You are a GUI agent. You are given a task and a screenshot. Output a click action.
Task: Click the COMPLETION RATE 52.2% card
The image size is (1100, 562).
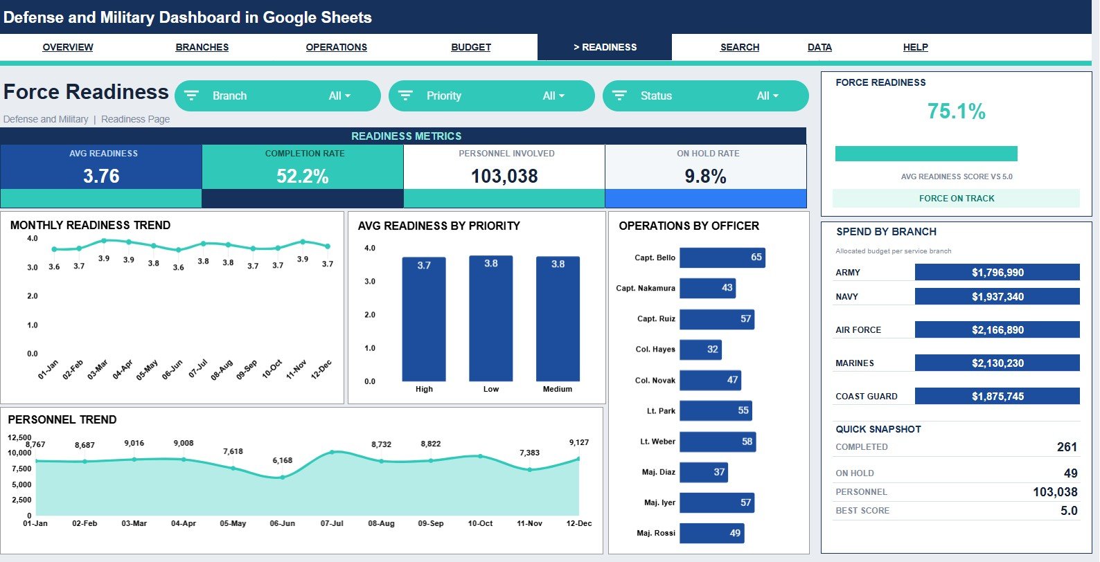pyautogui.click(x=303, y=176)
